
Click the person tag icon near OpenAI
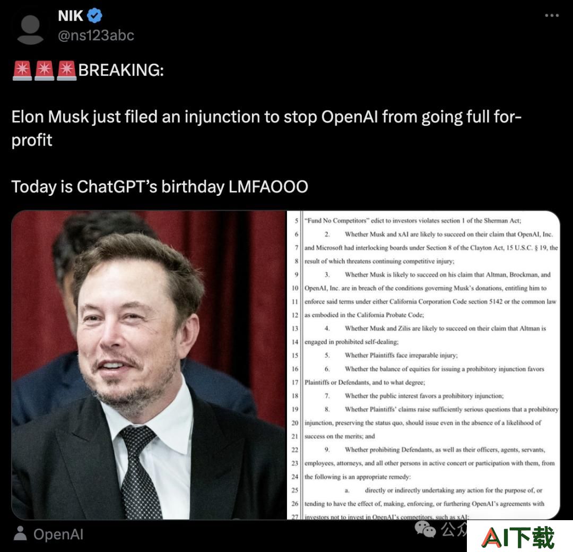tap(20, 533)
